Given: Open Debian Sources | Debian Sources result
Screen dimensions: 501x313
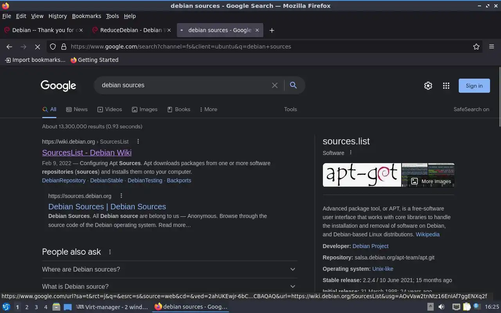Looking at the screenshot, I should (107, 207).
